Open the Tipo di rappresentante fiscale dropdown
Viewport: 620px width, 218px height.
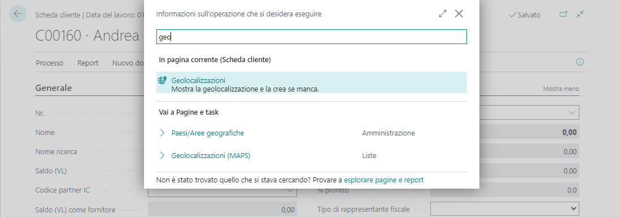505,208
